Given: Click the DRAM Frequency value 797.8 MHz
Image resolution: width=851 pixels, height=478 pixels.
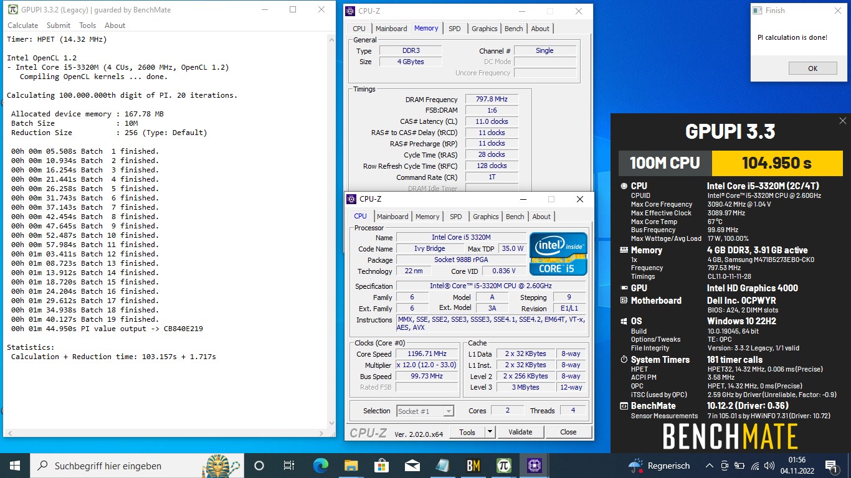Looking at the screenshot, I should tap(491, 100).
